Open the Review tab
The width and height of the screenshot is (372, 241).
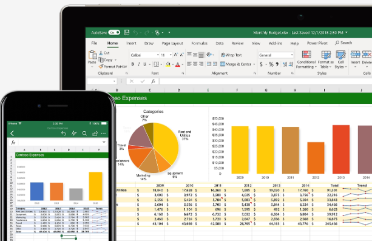tap(237, 43)
